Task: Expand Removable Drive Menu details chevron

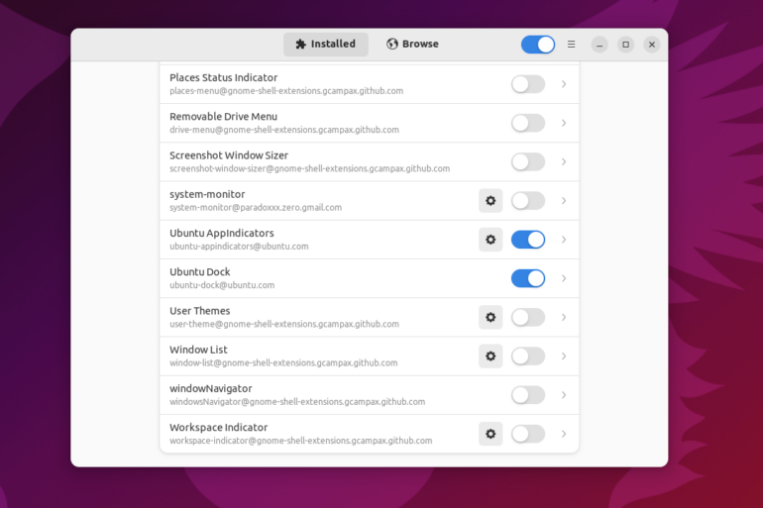Action: click(x=564, y=123)
